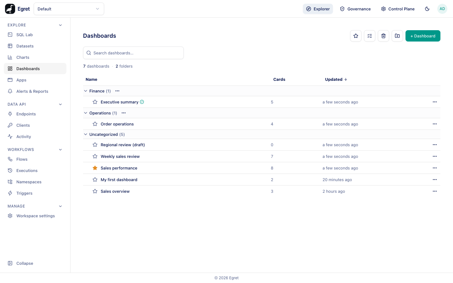Sort by the Updated column header

pyautogui.click(x=336, y=79)
